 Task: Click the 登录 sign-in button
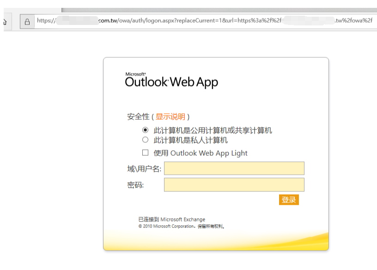289,200
